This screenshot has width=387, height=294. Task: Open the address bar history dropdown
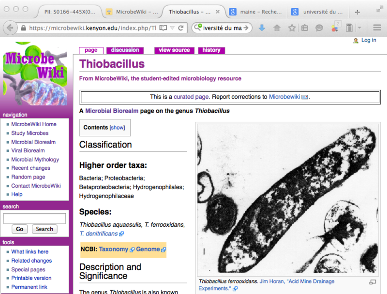(173, 28)
